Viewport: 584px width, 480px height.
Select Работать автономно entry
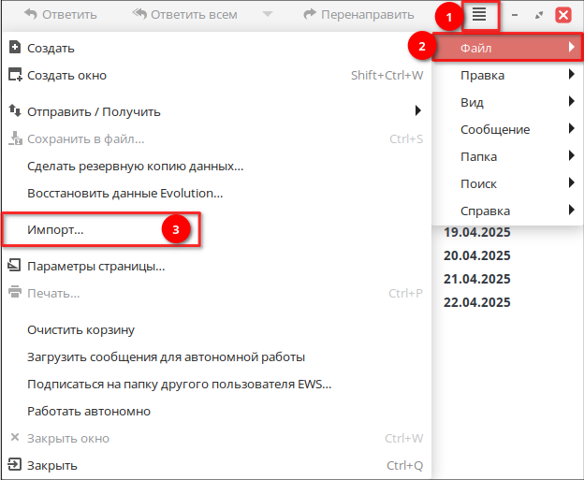[x=216, y=411]
